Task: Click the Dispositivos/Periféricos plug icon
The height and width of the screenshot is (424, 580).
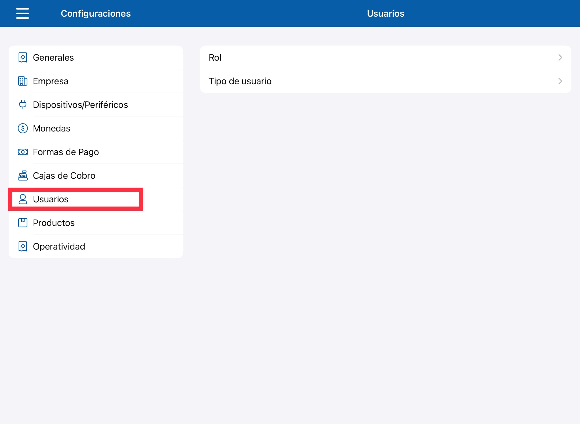Action: 23,105
